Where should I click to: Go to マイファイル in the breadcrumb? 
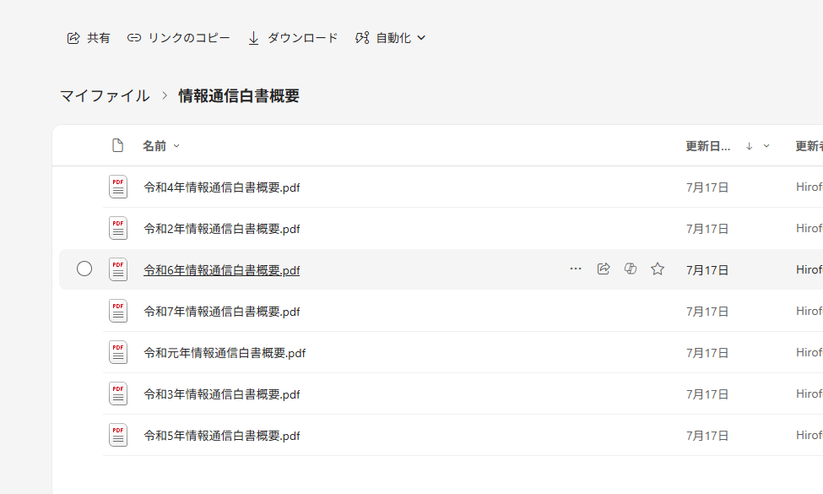pos(105,96)
